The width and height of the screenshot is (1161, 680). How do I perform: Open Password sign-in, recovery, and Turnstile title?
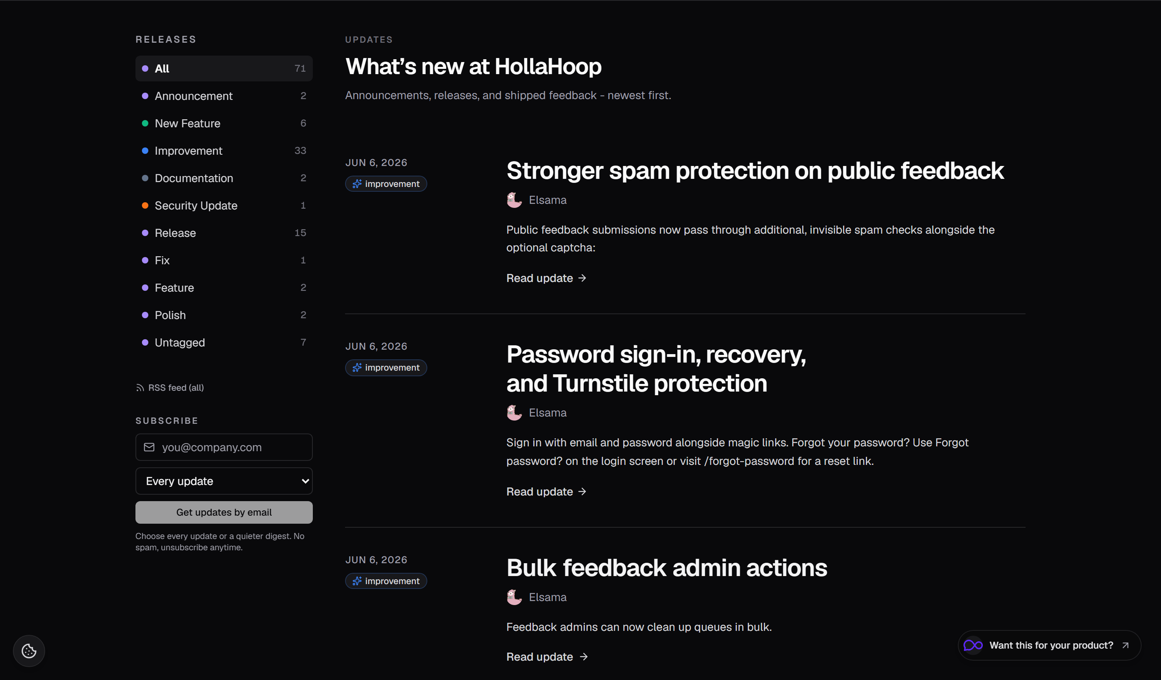coord(657,369)
